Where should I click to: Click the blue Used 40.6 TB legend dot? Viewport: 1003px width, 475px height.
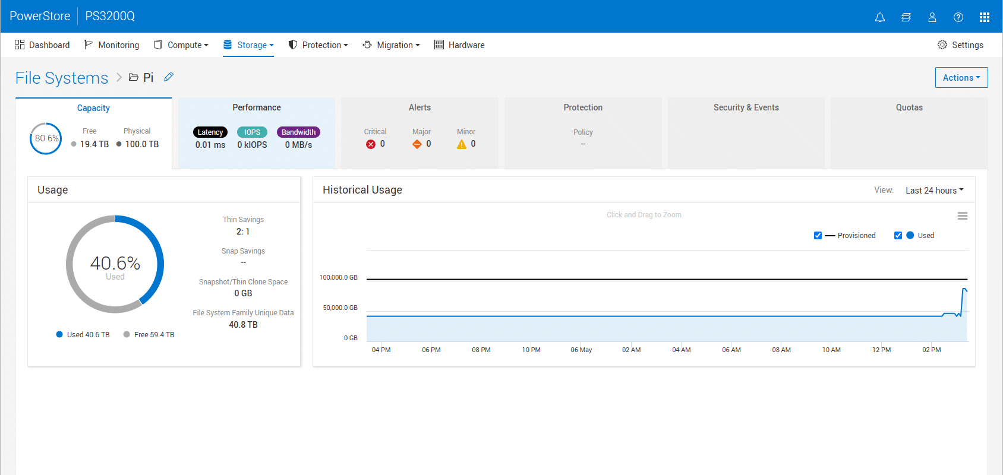[x=59, y=334]
